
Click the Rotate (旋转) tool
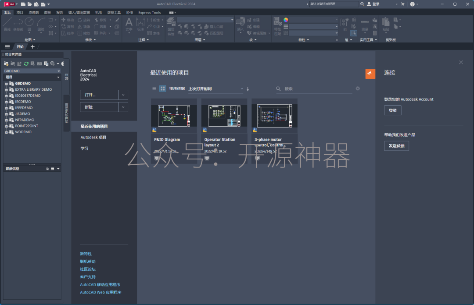(x=84, y=20)
